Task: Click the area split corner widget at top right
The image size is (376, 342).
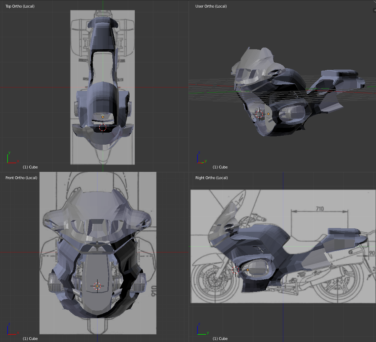Action: click(374, 1)
